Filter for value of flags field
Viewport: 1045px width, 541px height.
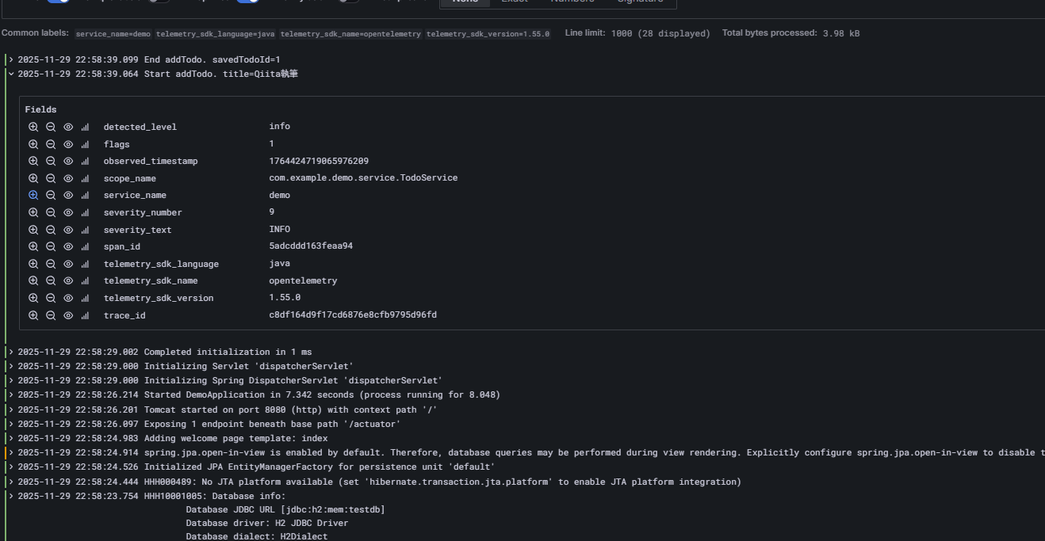pyautogui.click(x=33, y=144)
